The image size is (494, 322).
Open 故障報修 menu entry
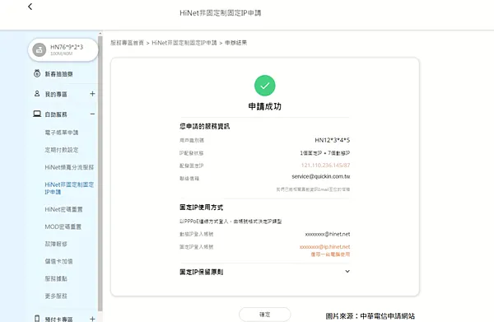tap(56, 244)
